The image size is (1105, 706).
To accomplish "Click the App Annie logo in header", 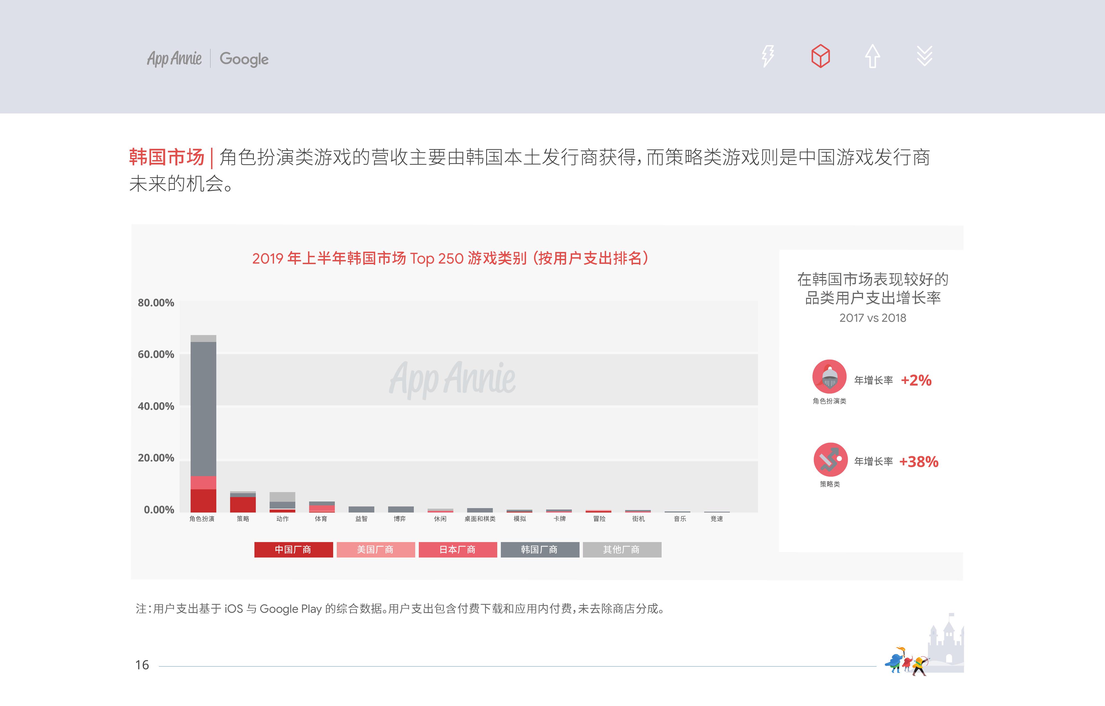I will coord(174,59).
